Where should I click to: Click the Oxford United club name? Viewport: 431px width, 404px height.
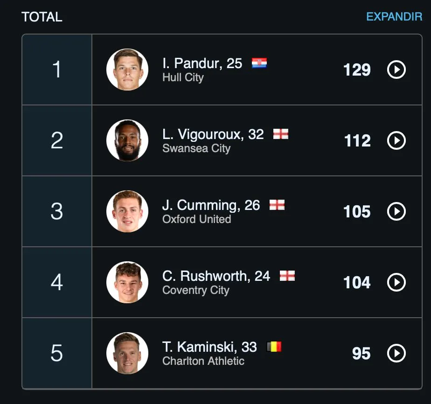click(x=196, y=219)
